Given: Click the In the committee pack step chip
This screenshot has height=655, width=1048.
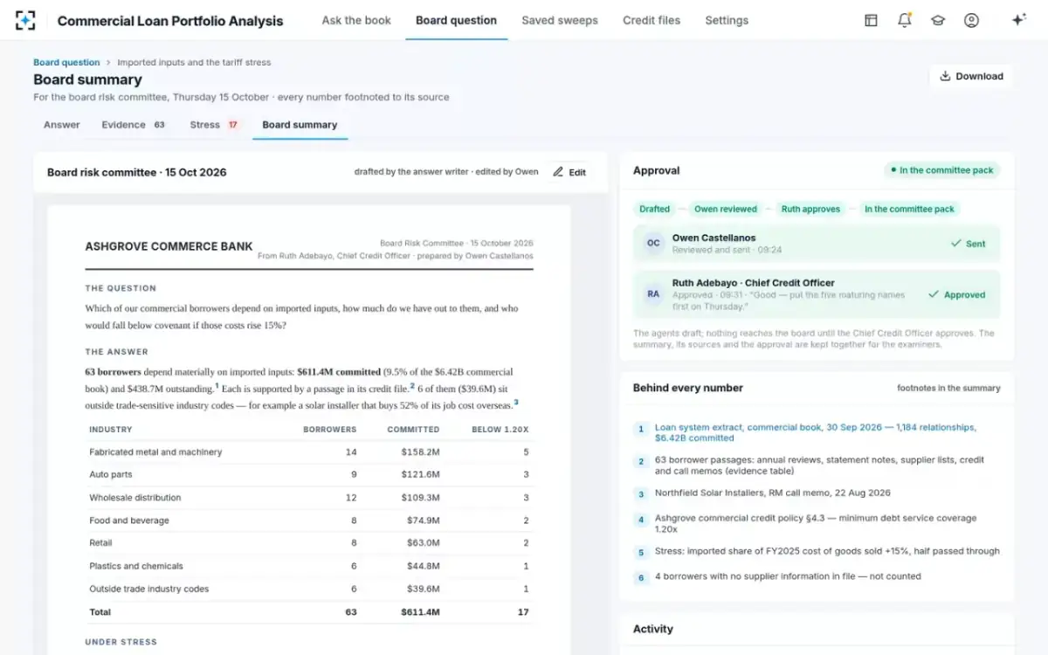Looking at the screenshot, I should pos(909,209).
